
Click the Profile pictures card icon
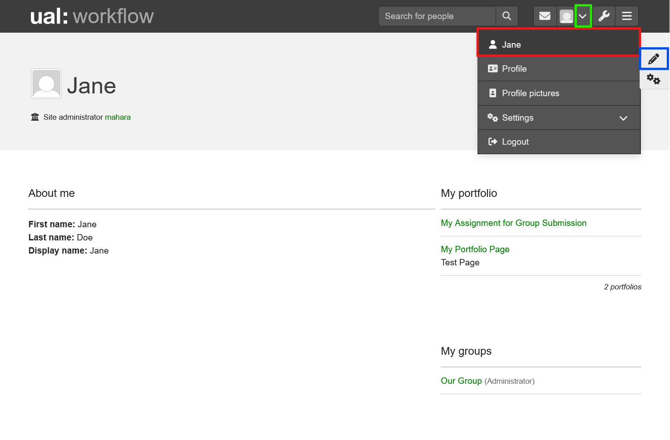click(493, 93)
